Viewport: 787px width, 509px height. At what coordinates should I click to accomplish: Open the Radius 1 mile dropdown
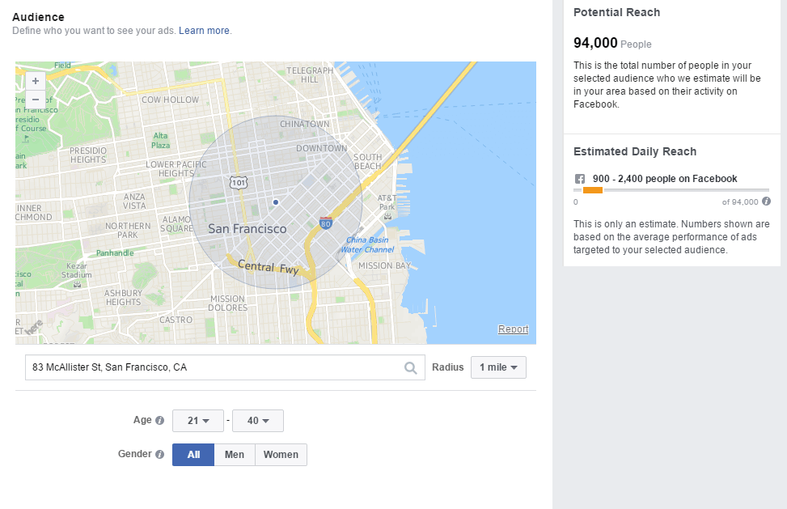click(x=498, y=367)
